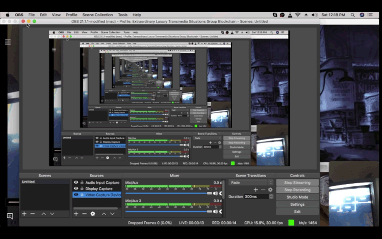
Task: Open the Wi-Fi menu bar icon
Action: point(298,15)
